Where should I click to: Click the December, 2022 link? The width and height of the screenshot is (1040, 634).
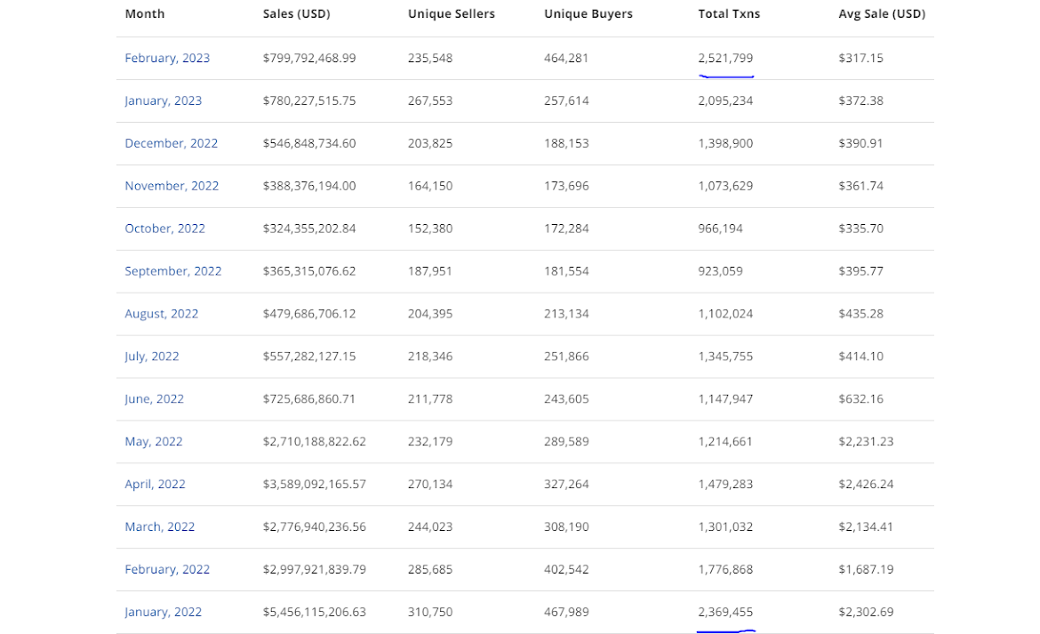[171, 143]
